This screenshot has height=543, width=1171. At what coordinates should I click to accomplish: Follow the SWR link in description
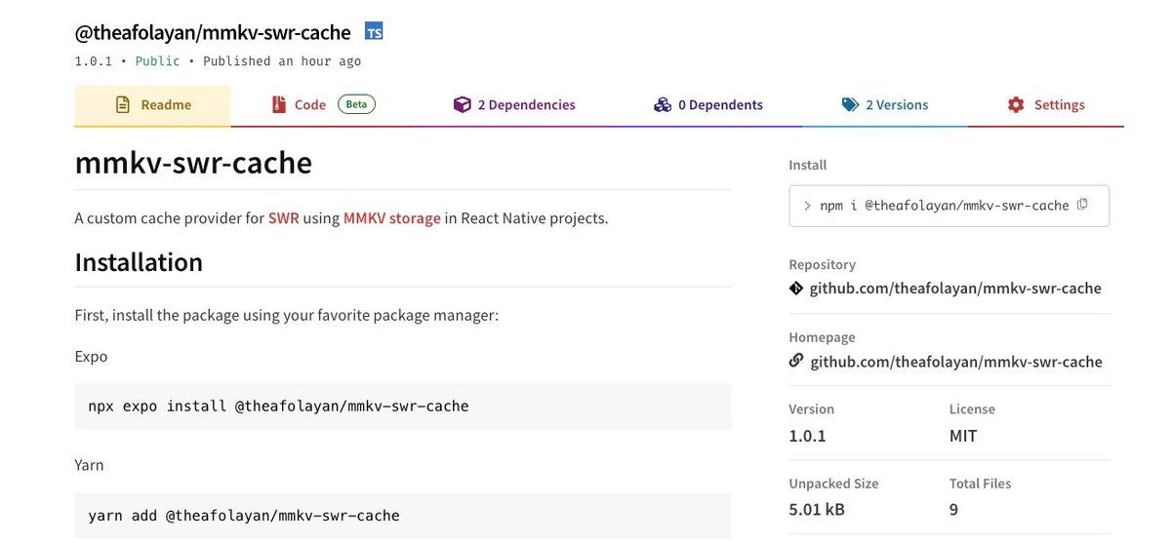284,218
